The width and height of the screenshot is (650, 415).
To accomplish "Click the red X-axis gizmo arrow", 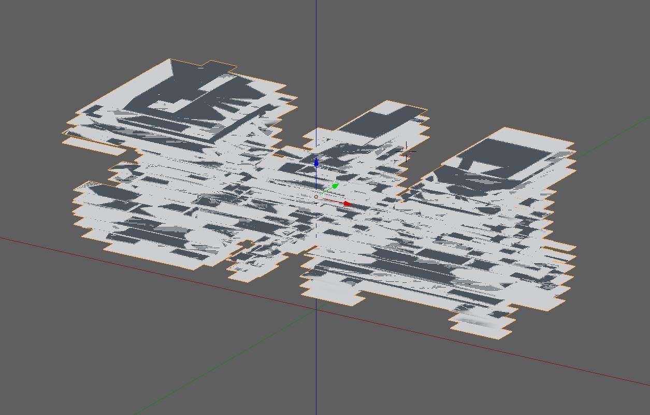I will 348,204.
